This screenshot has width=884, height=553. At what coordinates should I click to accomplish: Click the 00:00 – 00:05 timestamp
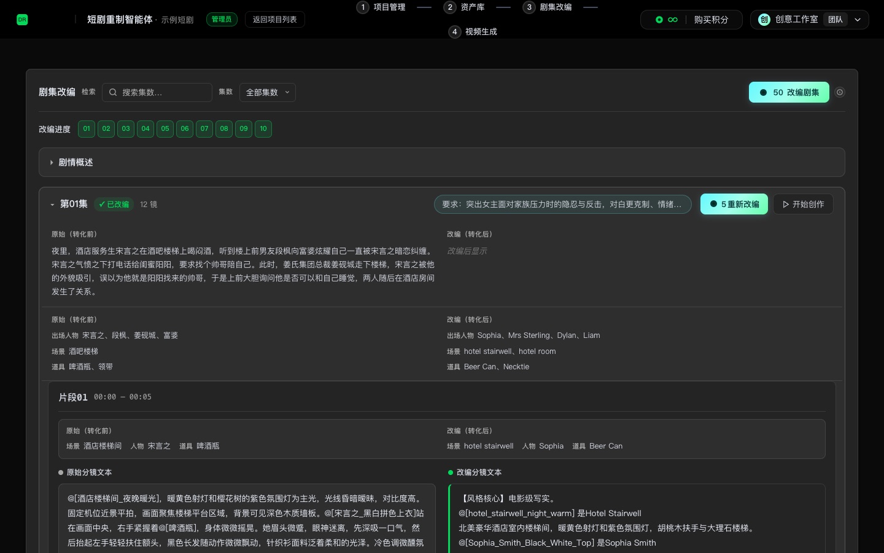(x=123, y=397)
